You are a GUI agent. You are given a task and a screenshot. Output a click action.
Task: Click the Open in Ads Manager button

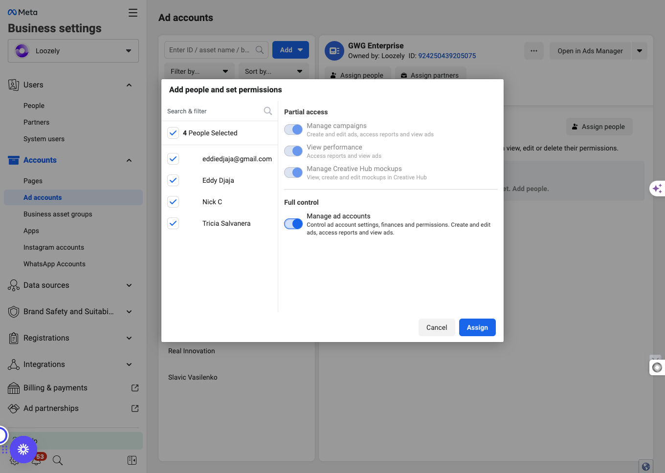590,51
